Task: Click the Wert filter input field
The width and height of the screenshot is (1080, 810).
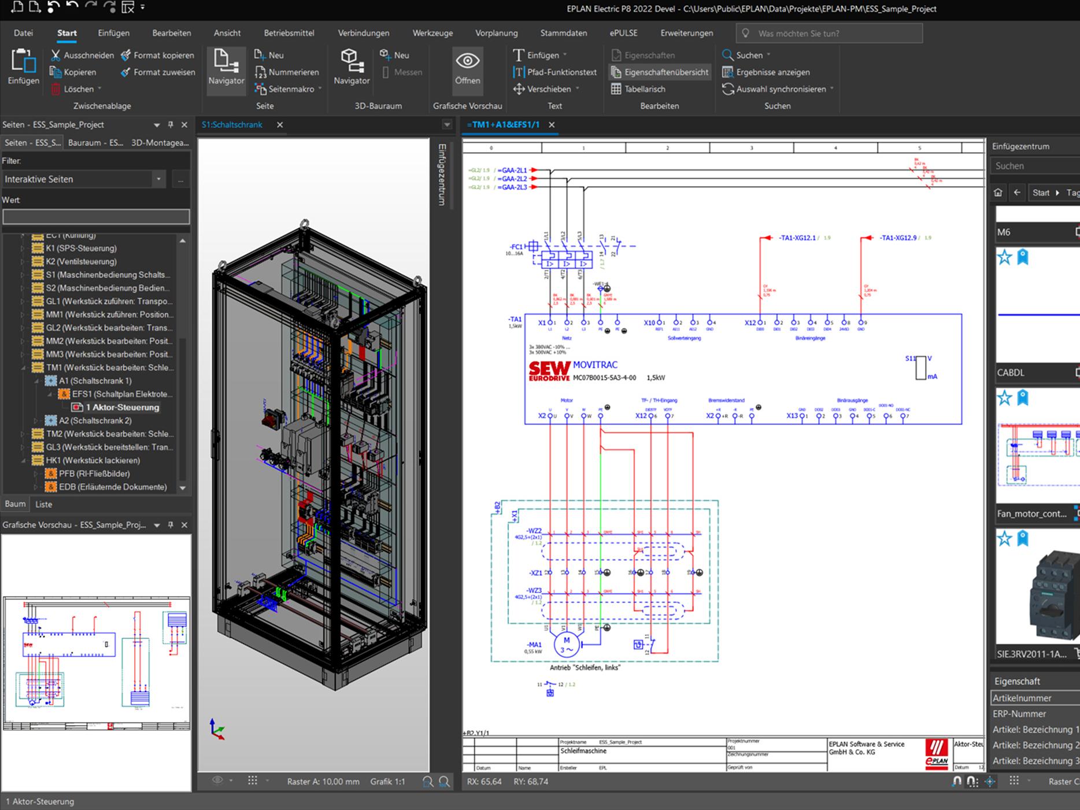Action: click(96, 217)
